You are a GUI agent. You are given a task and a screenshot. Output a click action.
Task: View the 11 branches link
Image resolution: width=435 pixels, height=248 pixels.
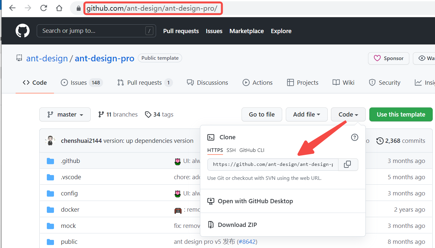click(x=118, y=115)
